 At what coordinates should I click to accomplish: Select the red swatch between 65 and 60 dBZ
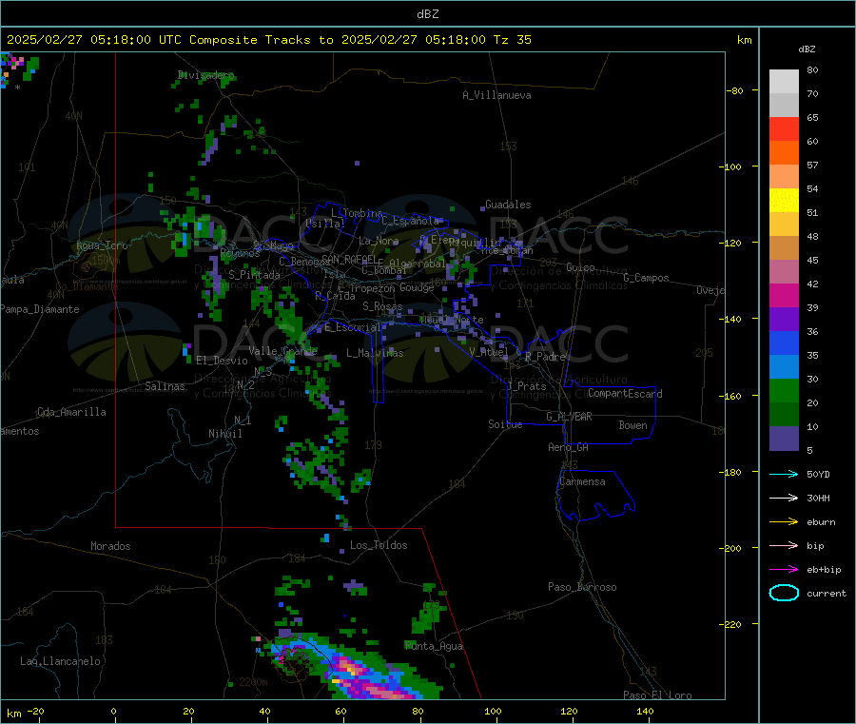pos(784,128)
